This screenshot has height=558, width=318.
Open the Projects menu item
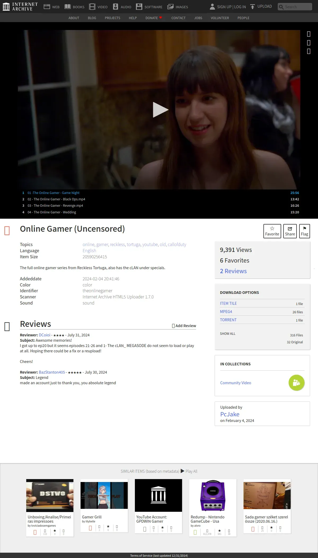coord(112,18)
